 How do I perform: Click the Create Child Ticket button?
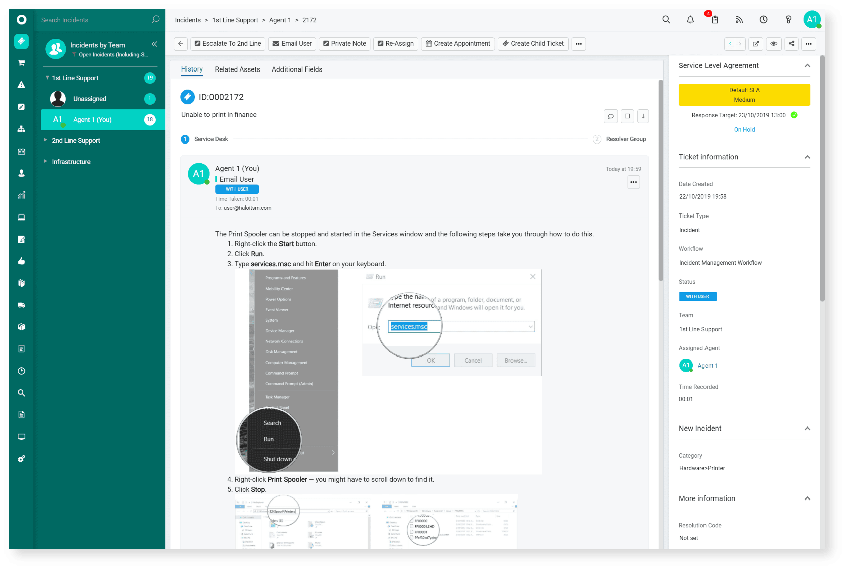coord(533,44)
